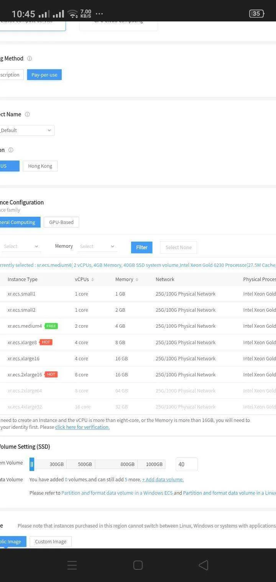276x582 pixels.
Task: Open the Project Name Default dropdown
Action: point(27,130)
